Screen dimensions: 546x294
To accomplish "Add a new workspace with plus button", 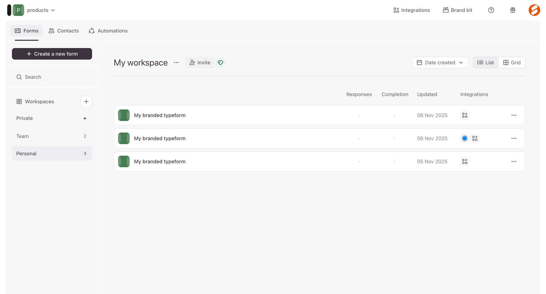I will (x=86, y=101).
